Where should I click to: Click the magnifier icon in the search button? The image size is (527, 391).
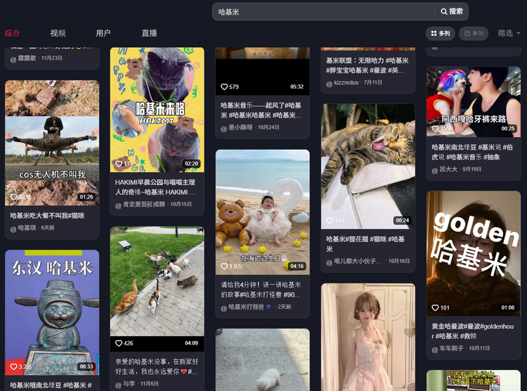444,12
